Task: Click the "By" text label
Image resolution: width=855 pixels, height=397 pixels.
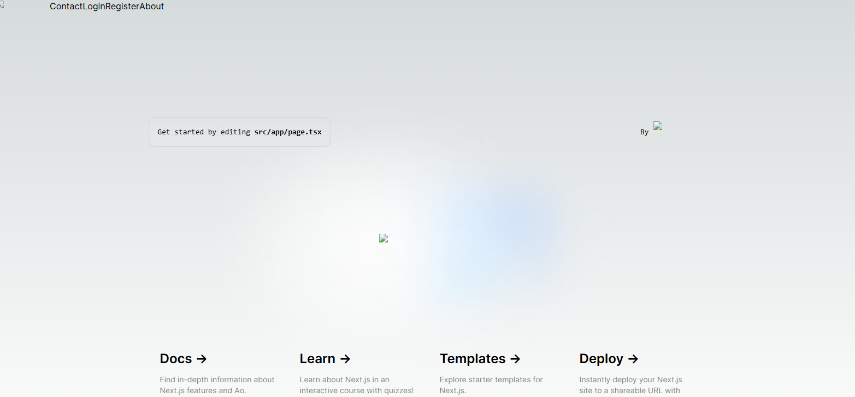Action: point(644,132)
